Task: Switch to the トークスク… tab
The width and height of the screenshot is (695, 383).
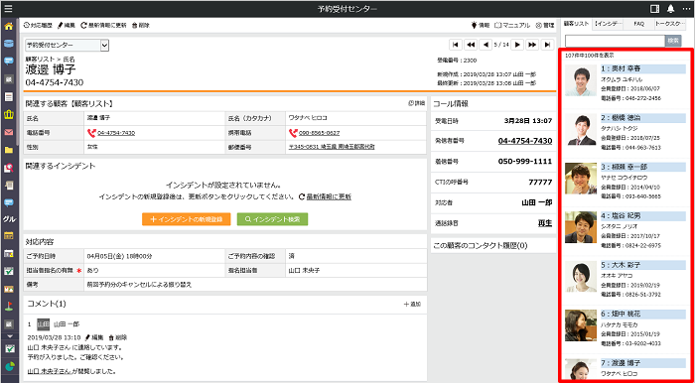Action: [x=670, y=24]
